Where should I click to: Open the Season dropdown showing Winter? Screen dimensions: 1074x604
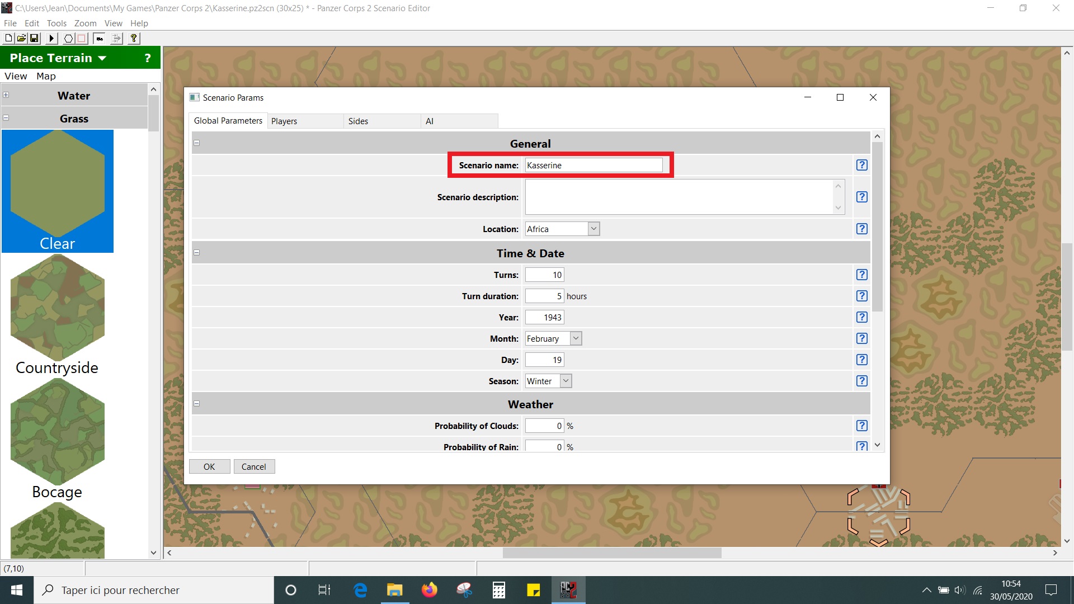[566, 381]
